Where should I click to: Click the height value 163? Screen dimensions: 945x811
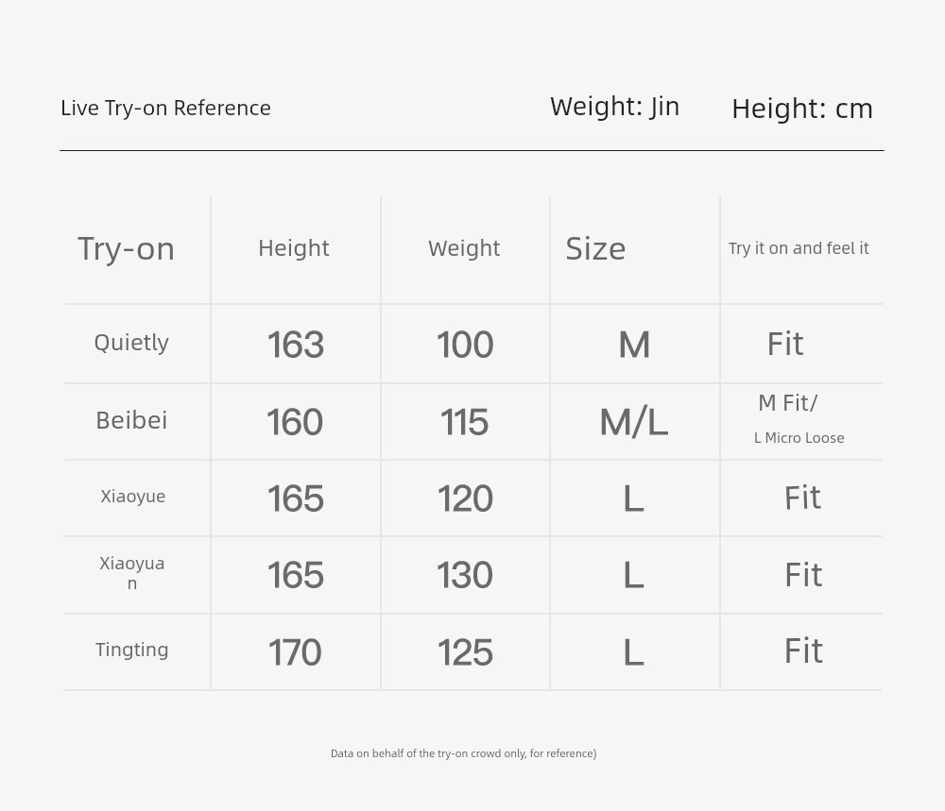[x=295, y=345]
